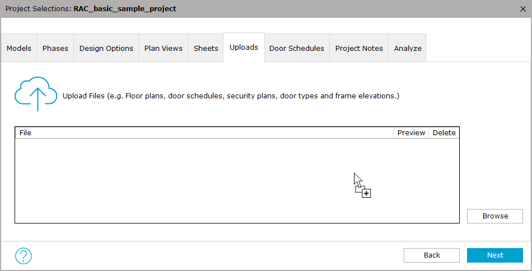Click the Browse button
The width and height of the screenshot is (532, 271).
coord(495,216)
